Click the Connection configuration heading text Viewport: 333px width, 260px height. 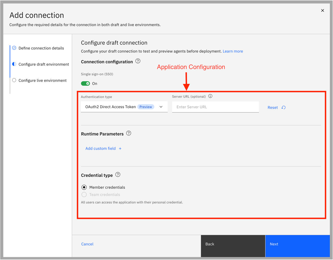coord(107,62)
